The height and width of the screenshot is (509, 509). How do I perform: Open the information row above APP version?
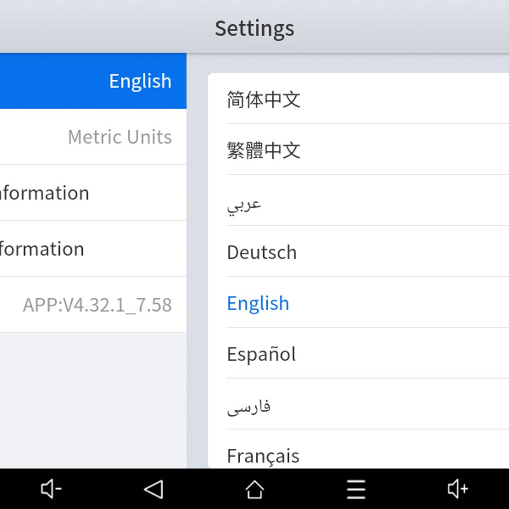point(93,249)
